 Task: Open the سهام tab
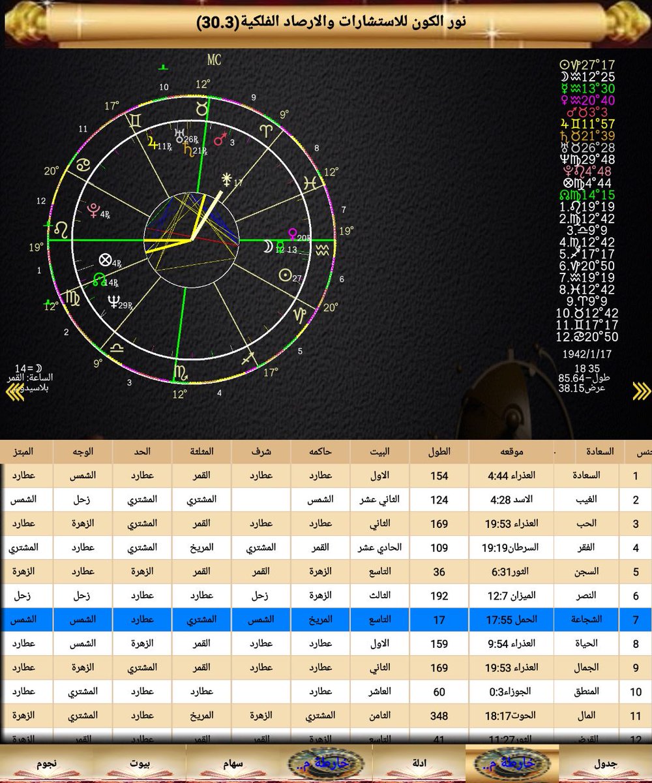point(233,763)
